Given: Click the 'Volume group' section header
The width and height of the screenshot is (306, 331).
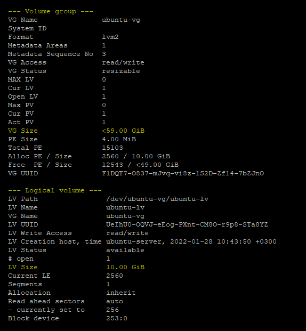Looking at the screenshot, I should click(51, 11).
